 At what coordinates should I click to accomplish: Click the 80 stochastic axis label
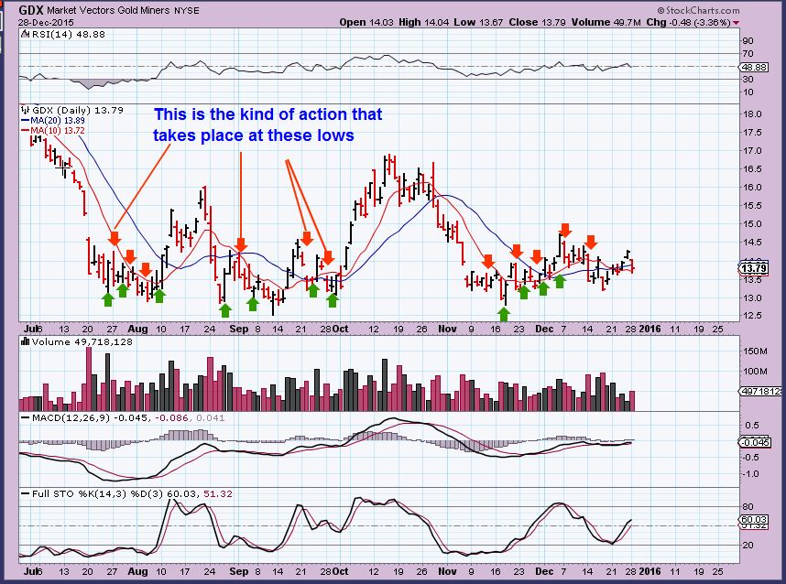click(748, 507)
